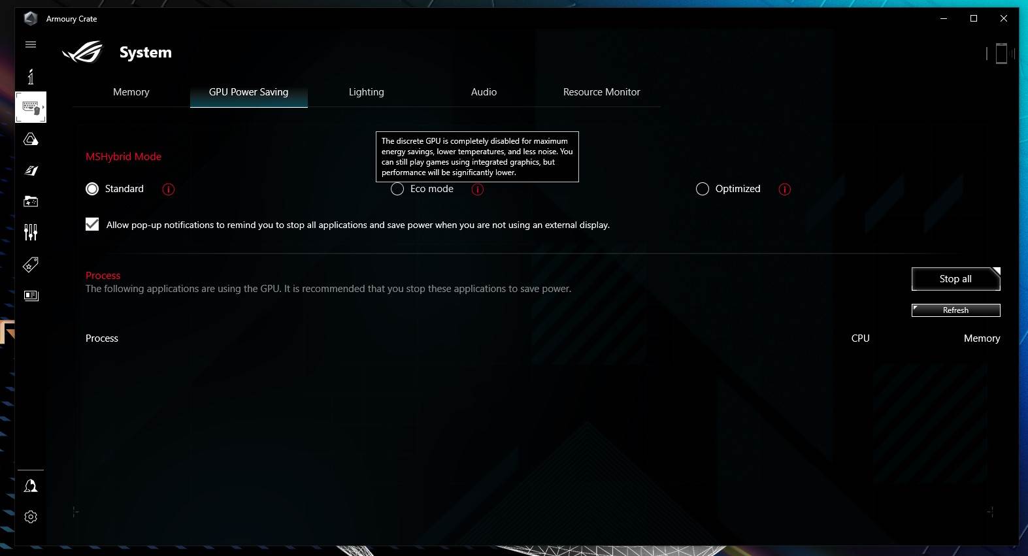The width and height of the screenshot is (1028, 556).
Task: Click the phone link icon top-right
Action: pyautogui.click(x=1001, y=54)
